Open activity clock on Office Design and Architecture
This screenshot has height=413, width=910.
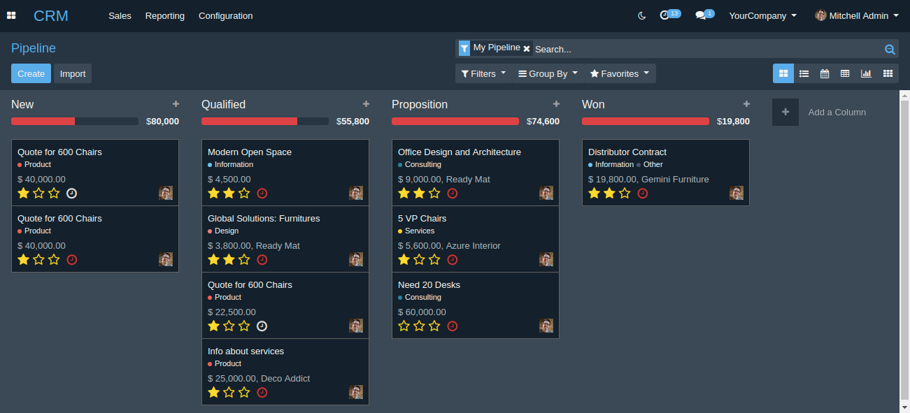point(453,194)
